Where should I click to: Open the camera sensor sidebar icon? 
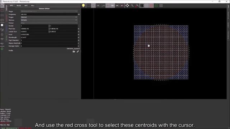pos(2,6)
